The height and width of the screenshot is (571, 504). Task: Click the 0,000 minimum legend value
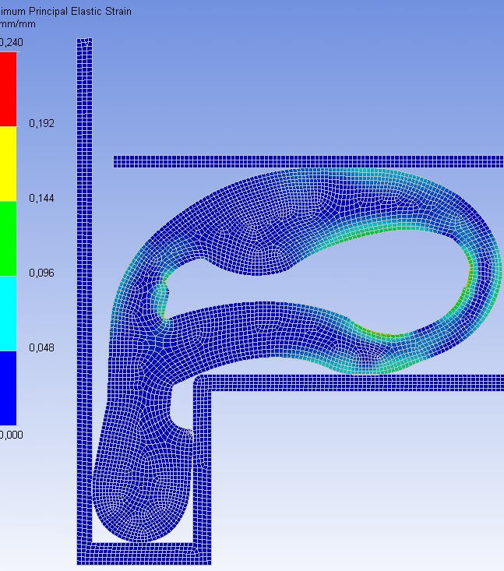(x=11, y=435)
